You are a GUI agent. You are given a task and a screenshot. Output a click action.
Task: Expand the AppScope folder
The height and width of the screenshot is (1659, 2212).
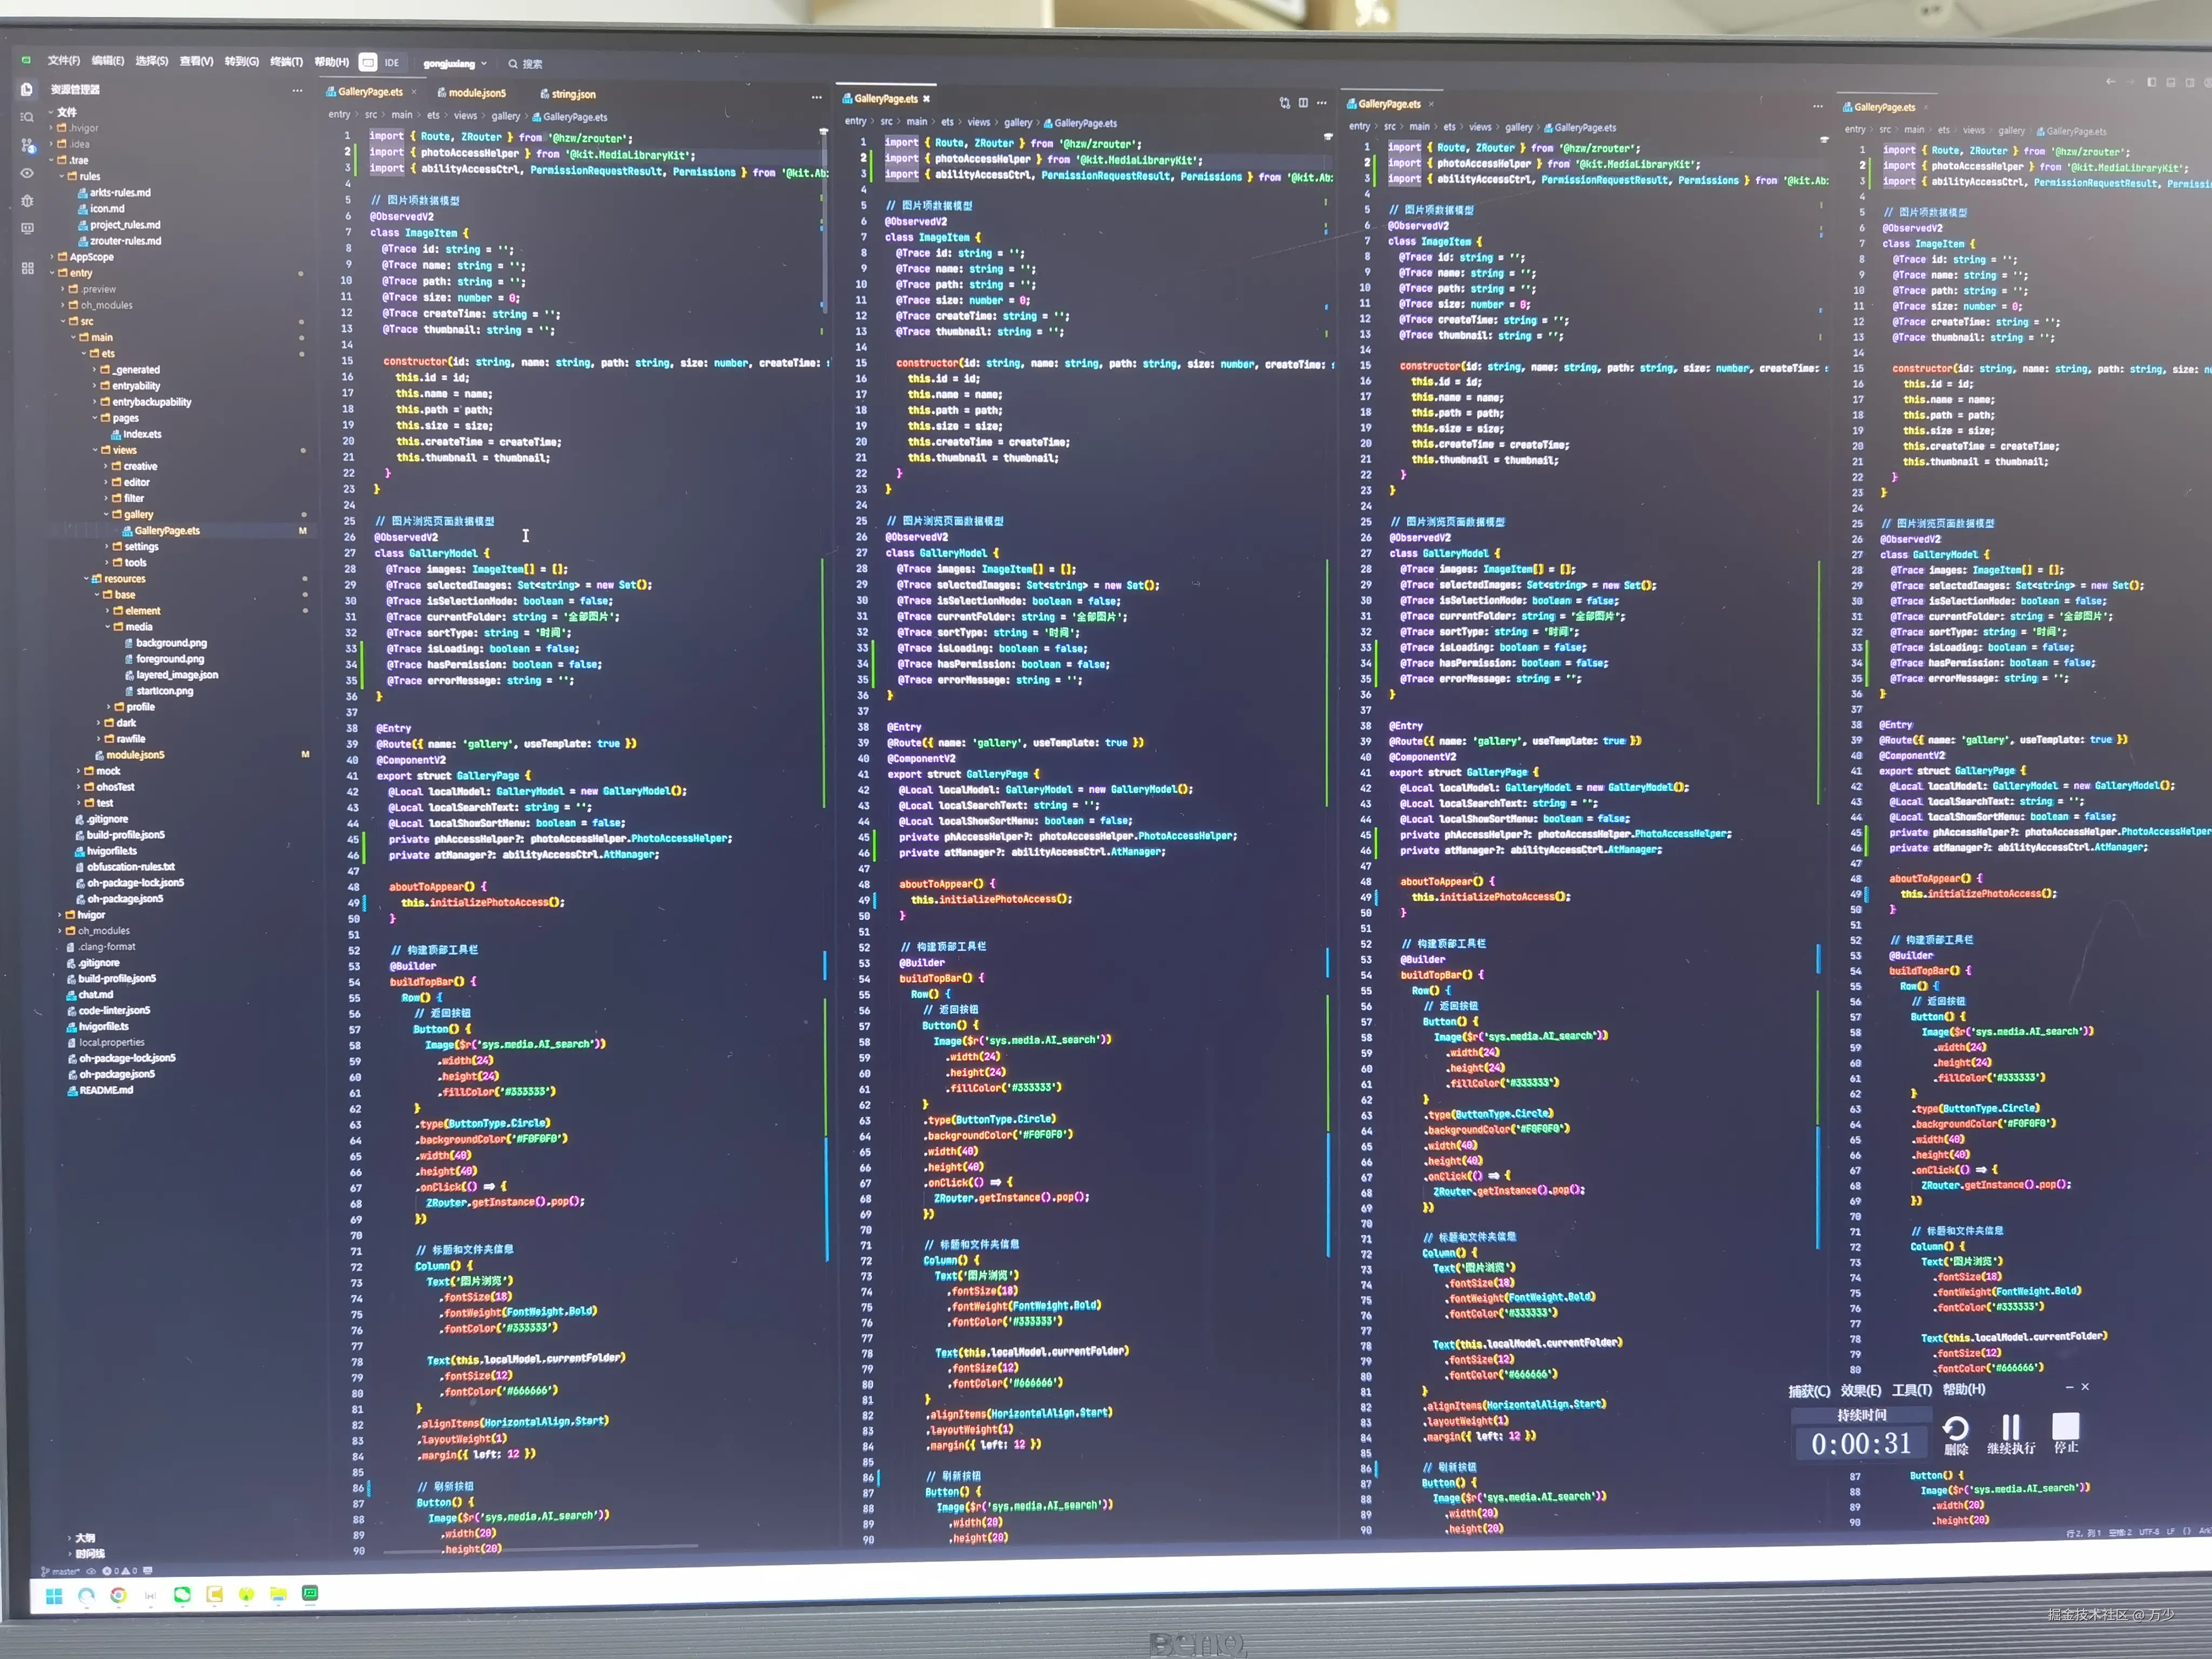[90, 257]
